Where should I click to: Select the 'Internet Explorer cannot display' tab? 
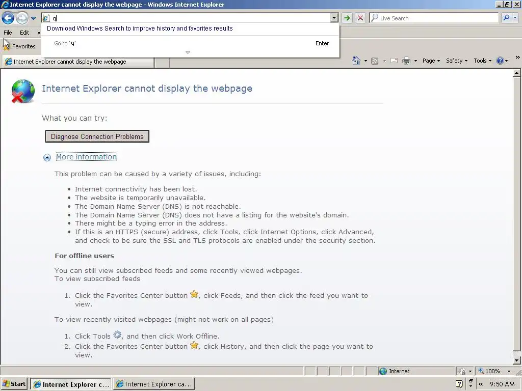78,62
